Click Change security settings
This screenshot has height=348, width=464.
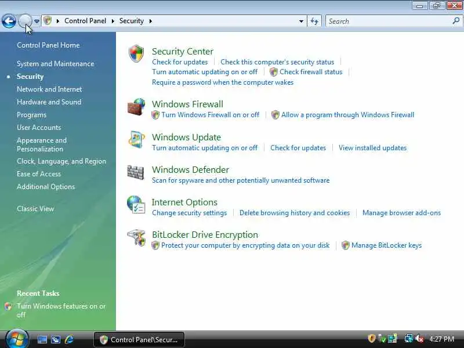pos(190,213)
